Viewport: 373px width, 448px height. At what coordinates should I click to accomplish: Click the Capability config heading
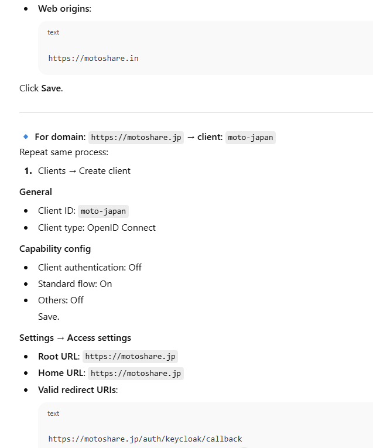point(55,249)
